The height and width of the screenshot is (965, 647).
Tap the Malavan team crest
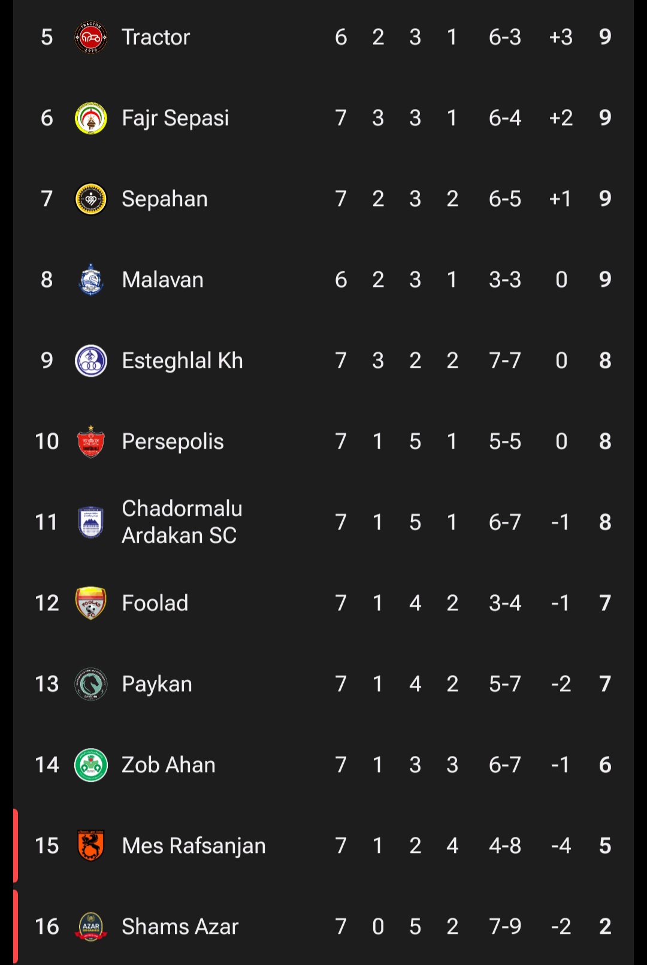coord(90,280)
